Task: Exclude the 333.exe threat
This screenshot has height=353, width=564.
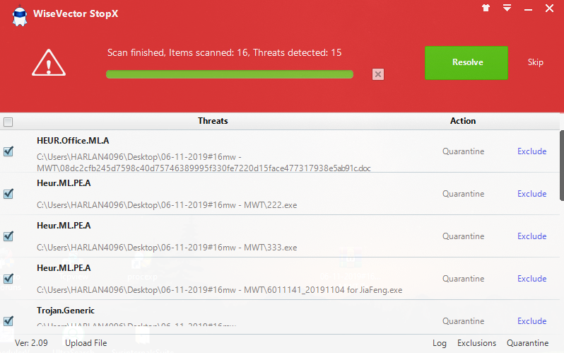Action: pyautogui.click(x=531, y=236)
